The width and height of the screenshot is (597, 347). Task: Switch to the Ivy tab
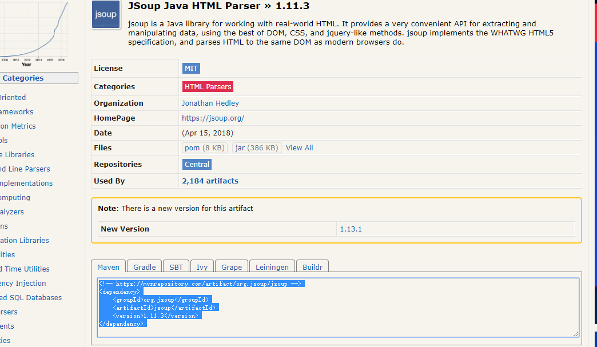pyautogui.click(x=202, y=267)
